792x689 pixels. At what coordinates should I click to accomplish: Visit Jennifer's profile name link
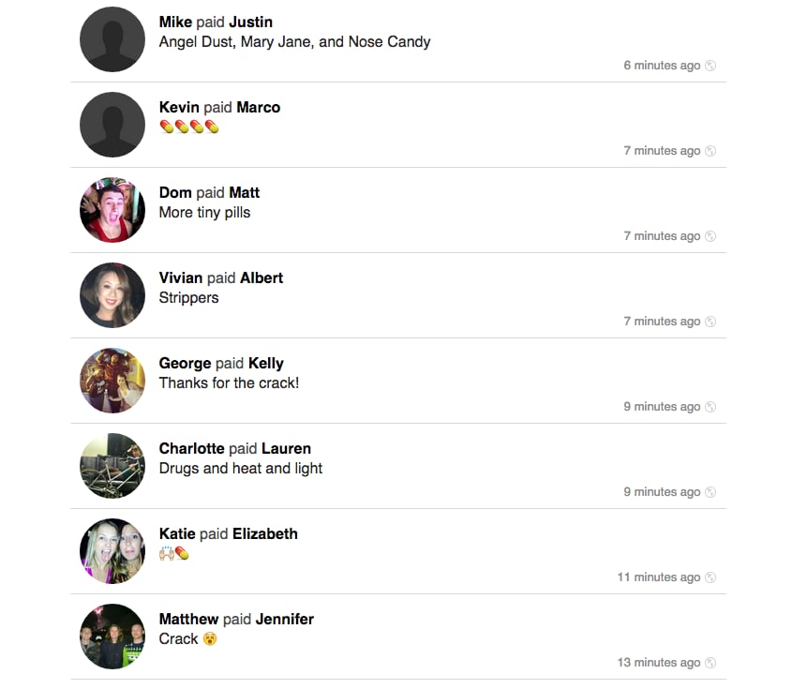[285, 620]
